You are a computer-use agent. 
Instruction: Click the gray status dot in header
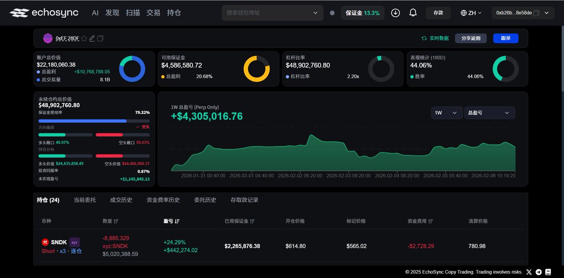click(332, 13)
